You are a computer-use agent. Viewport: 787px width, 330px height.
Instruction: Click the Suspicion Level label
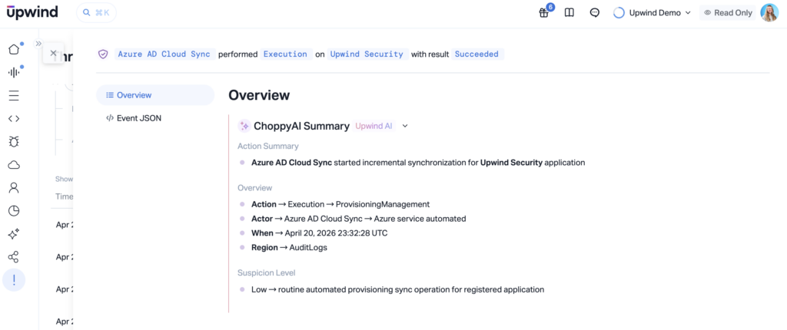coord(267,273)
